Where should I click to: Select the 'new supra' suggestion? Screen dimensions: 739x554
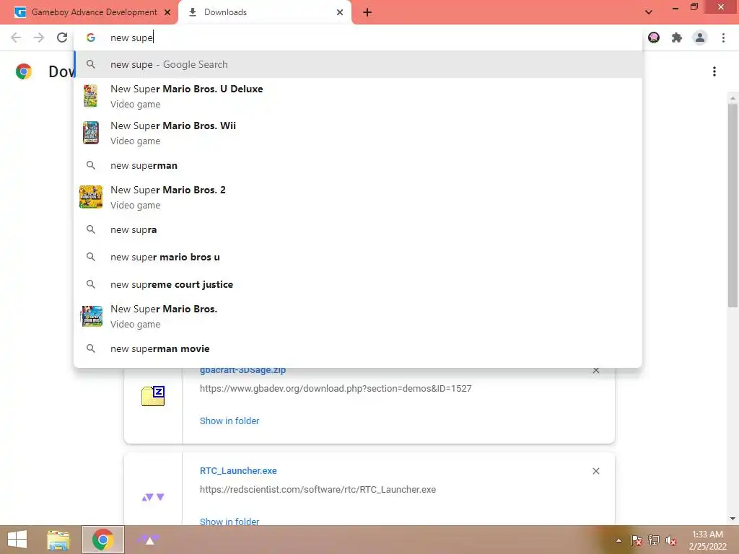tap(358, 229)
